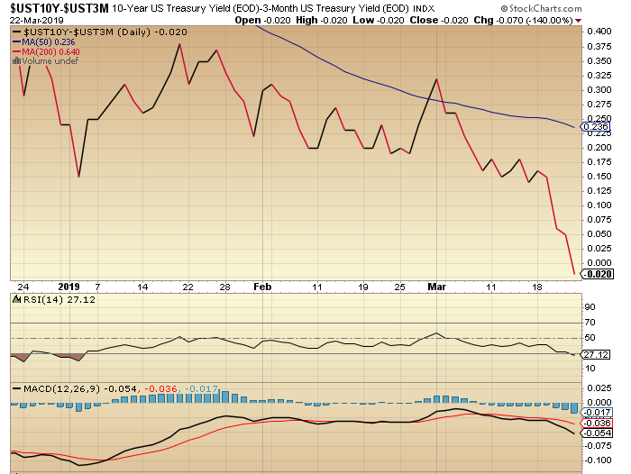Click the -0.020 last price tag
Viewport: 631px width, 474px height.
click(598, 274)
